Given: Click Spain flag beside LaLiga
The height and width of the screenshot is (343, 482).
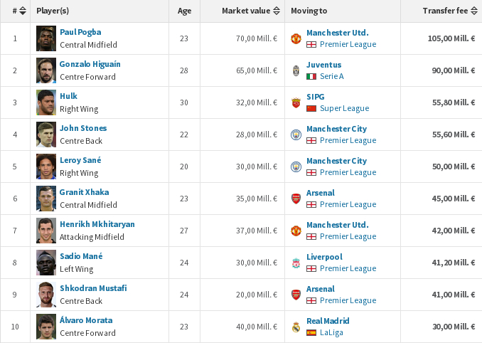Looking at the screenshot, I should 311,332.
